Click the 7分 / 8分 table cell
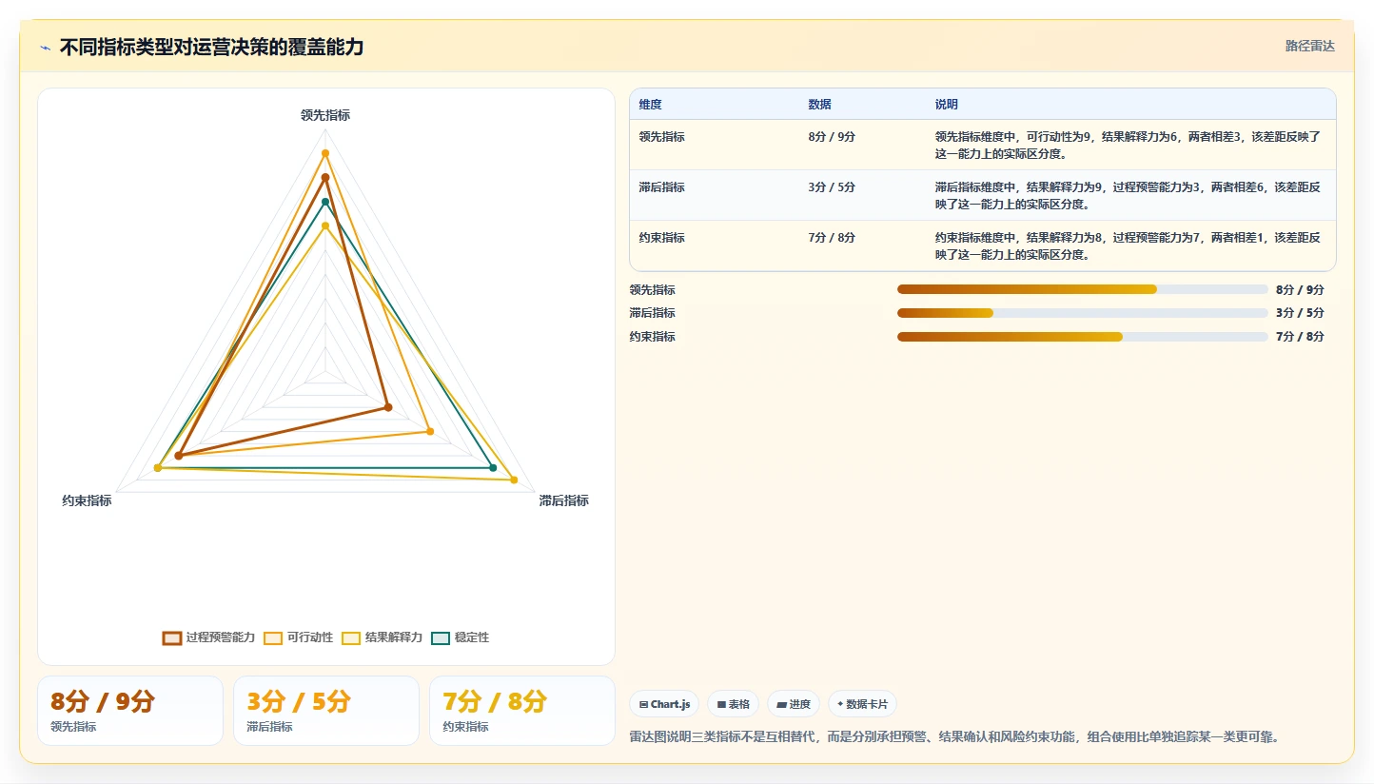1374x784 pixels. 832,238
